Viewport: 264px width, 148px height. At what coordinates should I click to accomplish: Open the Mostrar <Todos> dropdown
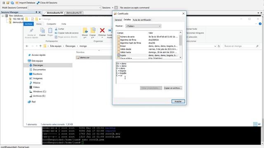(x=143, y=26)
